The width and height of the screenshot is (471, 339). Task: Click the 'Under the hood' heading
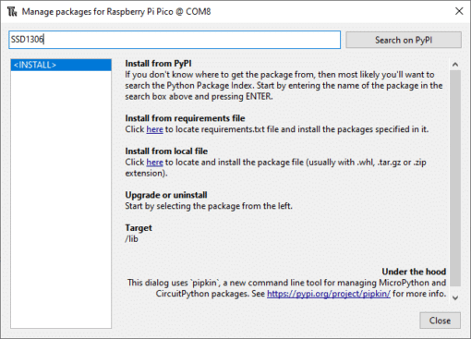(414, 272)
